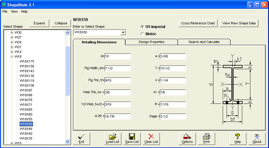Click the shape tree scroll down arrow
Screen dimensions: 269x148
pos(67,142)
